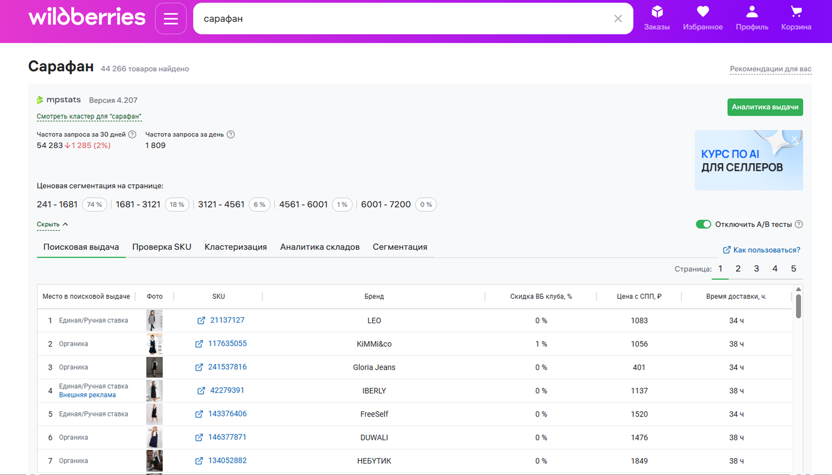Open product photo thumbnail for FreeSelf row
The width and height of the screenshot is (832, 475).
tap(154, 414)
